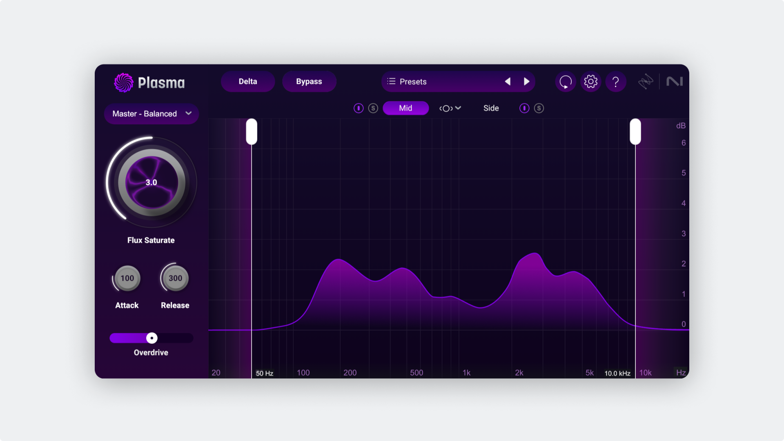This screenshot has width=784, height=441.
Task: Click the Native Instruments NI logo
Action: pyautogui.click(x=675, y=82)
